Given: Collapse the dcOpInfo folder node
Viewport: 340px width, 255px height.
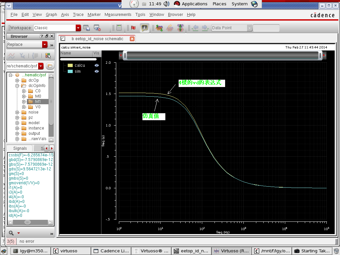Looking at the screenshot, I should 17,86.
